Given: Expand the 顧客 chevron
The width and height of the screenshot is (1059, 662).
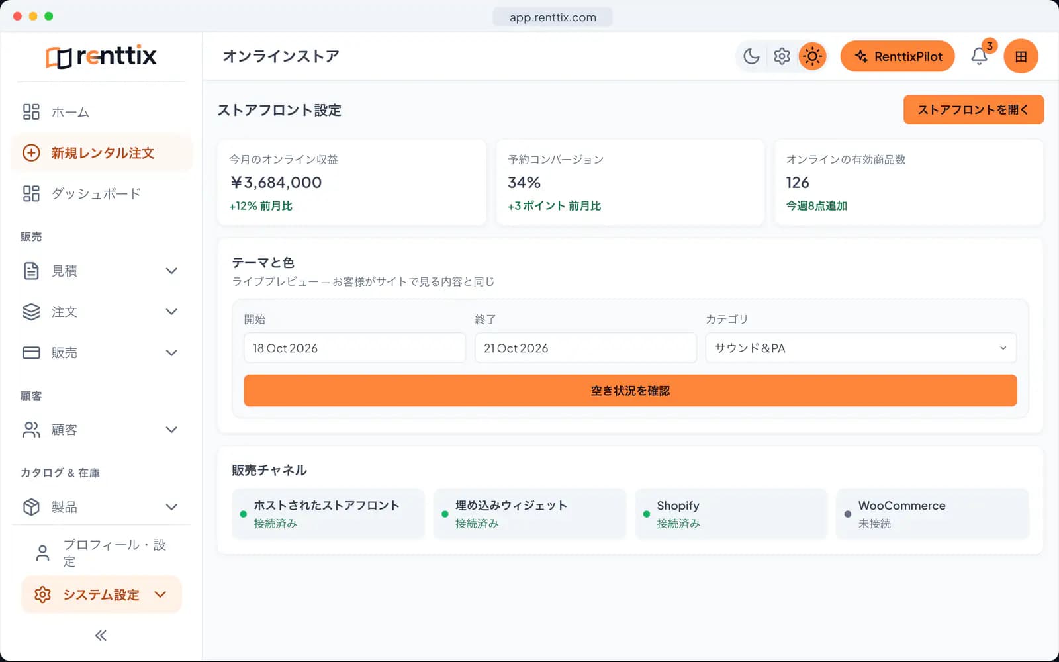Looking at the screenshot, I should [171, 430].
